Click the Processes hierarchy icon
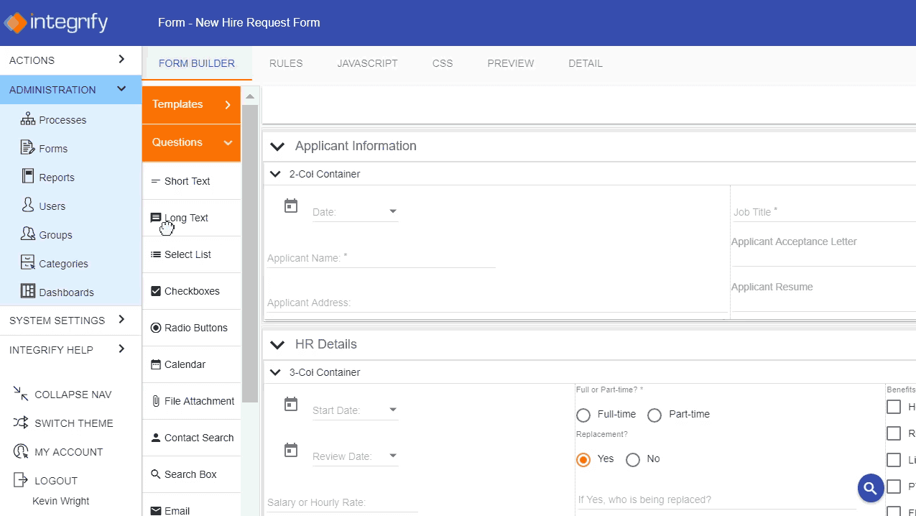 (27, 119)
